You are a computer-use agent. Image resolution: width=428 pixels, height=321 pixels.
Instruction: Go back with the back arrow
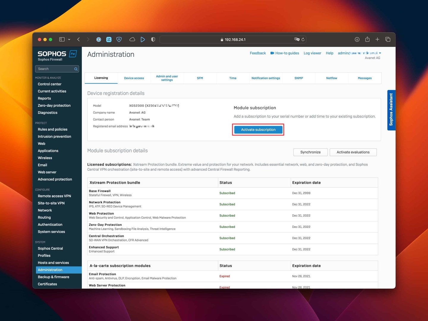pyautogui.click(x=78, y=39)
